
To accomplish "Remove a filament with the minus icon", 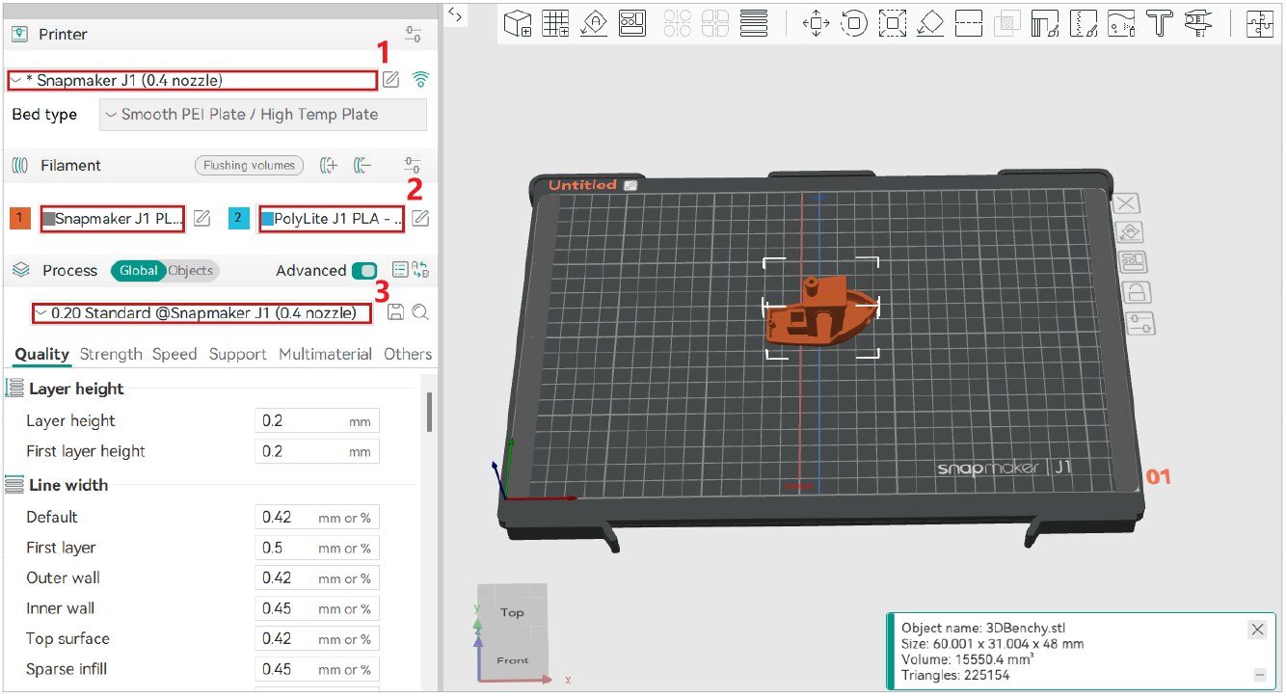I will (x=362, y=166).
